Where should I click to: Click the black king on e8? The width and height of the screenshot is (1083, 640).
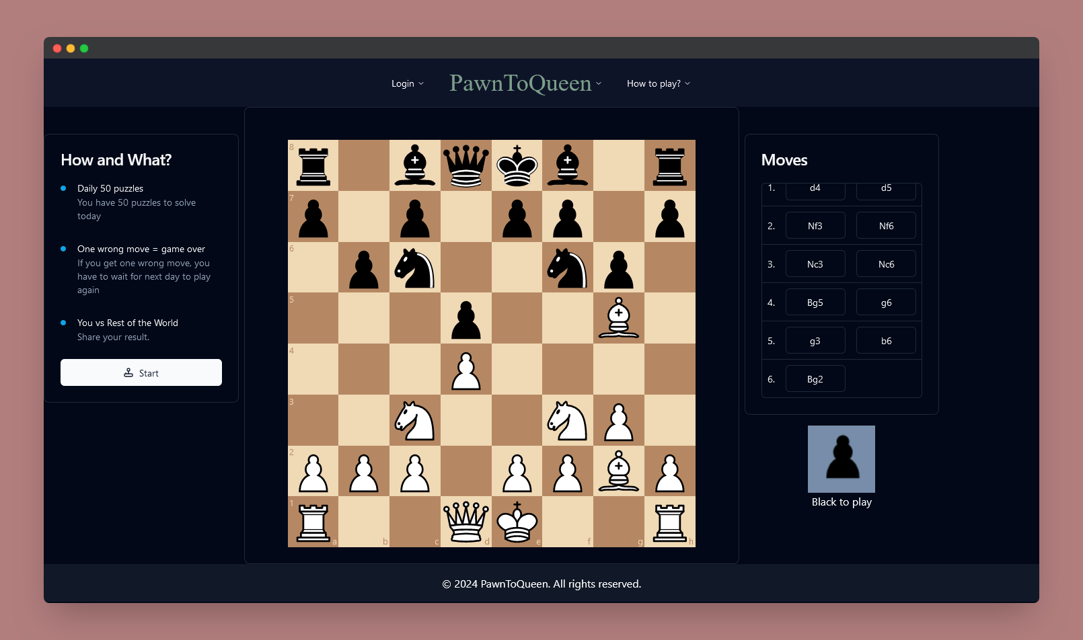517,165
